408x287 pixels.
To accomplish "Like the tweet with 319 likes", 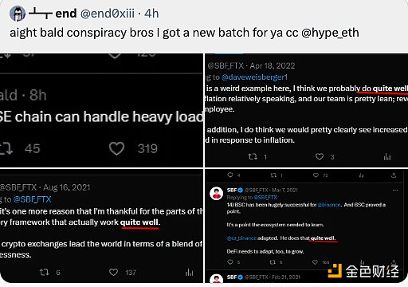I will point(116,148).
